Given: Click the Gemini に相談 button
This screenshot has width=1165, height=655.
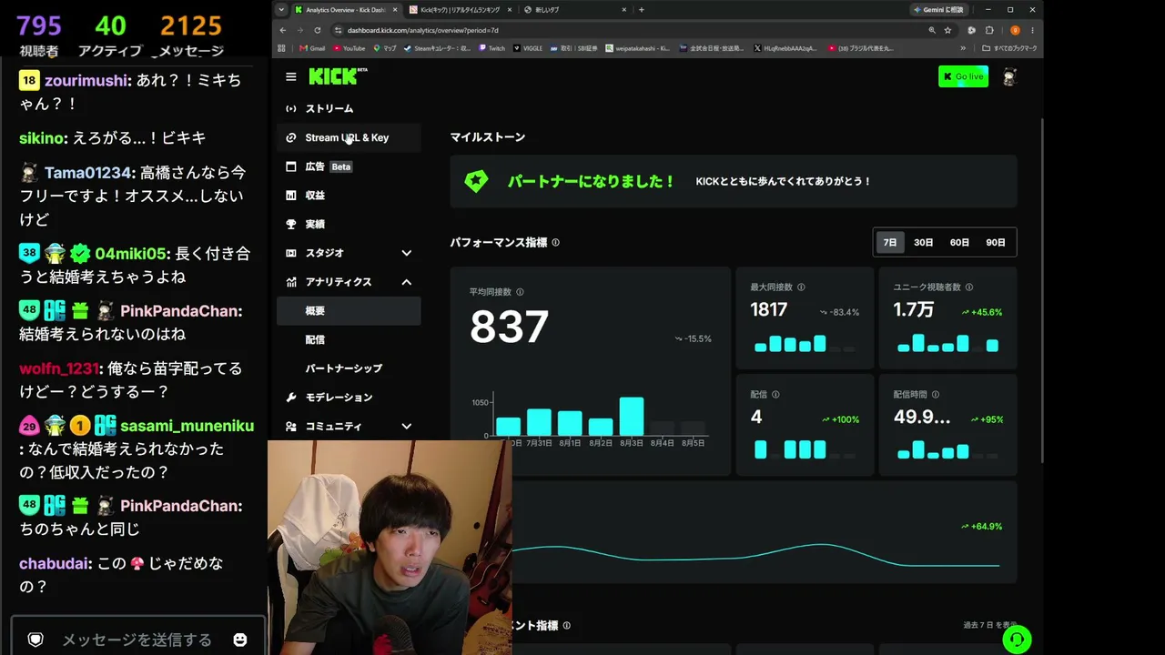Looking at the screenshot, I should (x=938, y=10).
